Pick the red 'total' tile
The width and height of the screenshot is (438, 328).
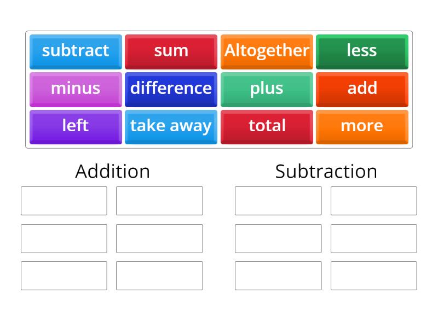point(267,126)
